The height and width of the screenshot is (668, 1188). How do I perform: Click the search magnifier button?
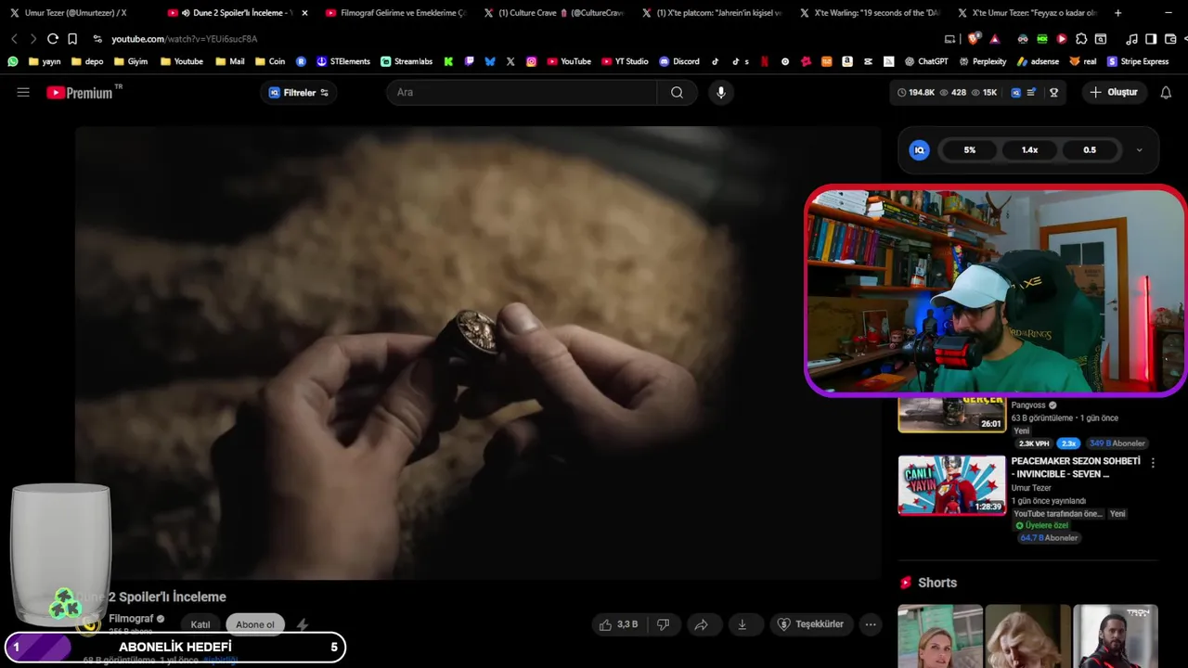677,93
